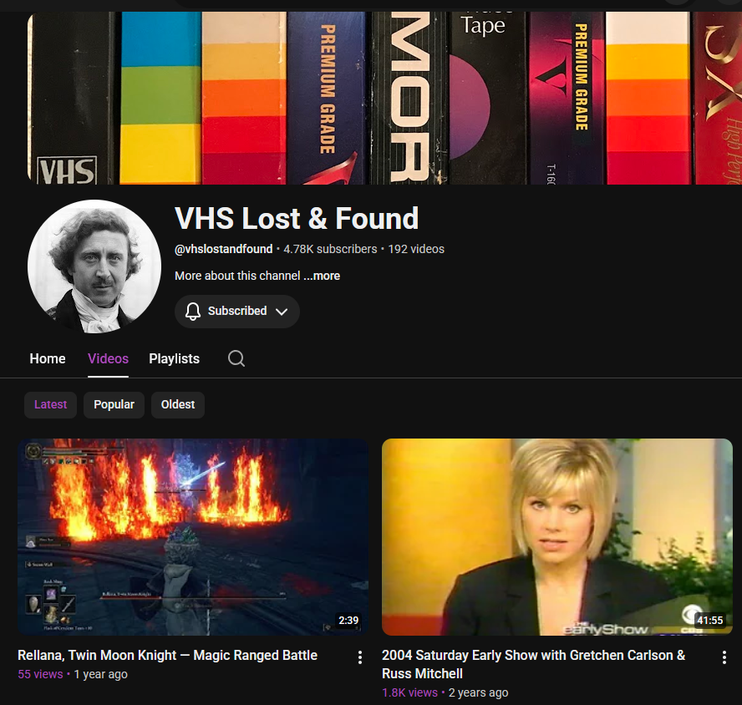Click the 1.8K views label
The width and height of the screenshot is (742, 705).
click(409, 692)
